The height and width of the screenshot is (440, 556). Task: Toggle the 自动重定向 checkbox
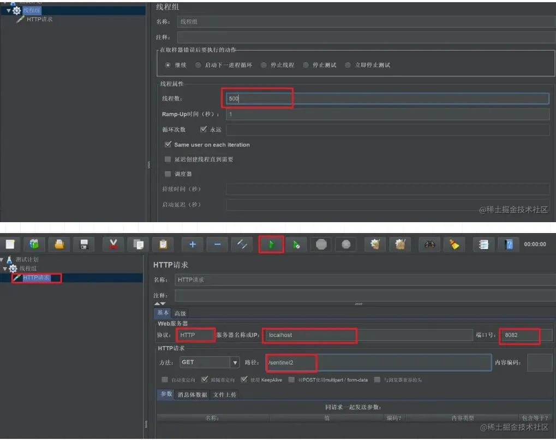(165, 380)
